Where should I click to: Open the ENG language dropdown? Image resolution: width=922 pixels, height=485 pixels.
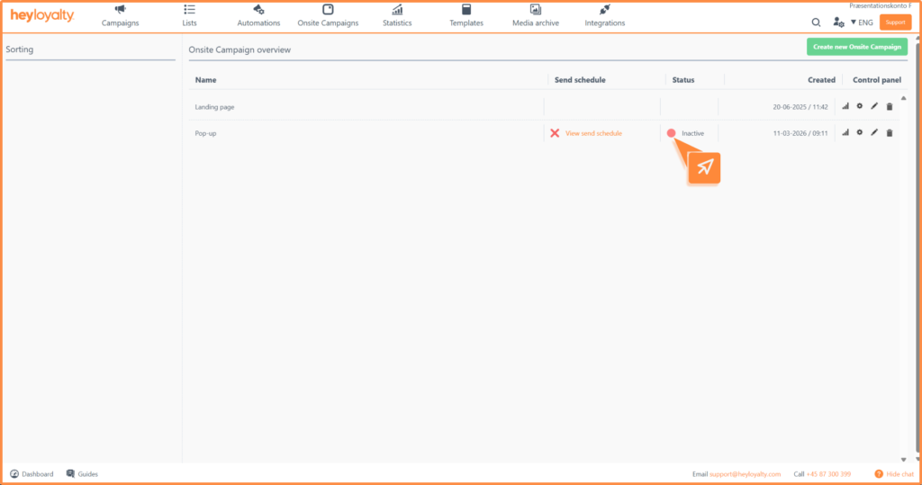click(x=861, y=22)
